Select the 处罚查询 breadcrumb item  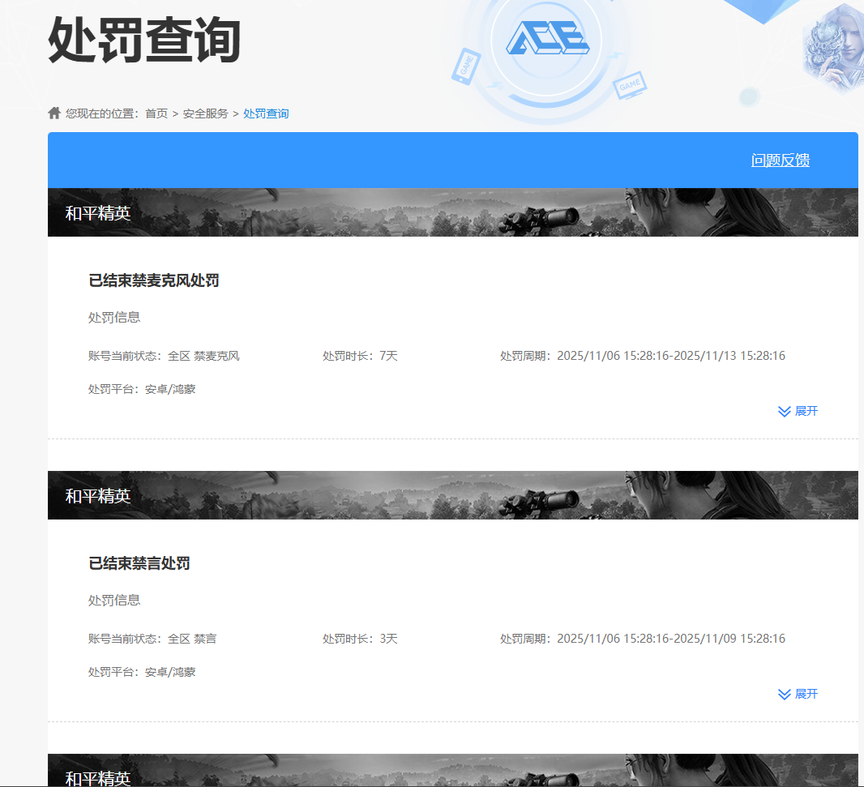266,113
